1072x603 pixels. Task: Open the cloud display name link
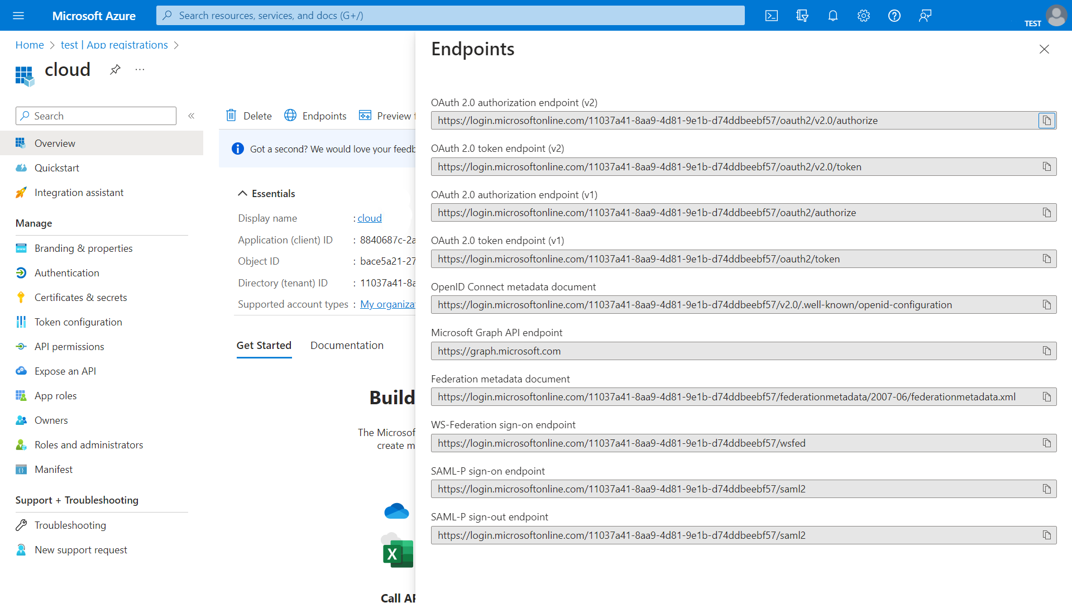pyautogui.click(x=370, y=218)
